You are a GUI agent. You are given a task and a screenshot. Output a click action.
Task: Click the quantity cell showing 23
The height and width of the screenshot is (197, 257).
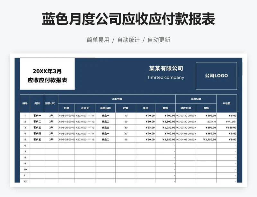tap(126, 134)
